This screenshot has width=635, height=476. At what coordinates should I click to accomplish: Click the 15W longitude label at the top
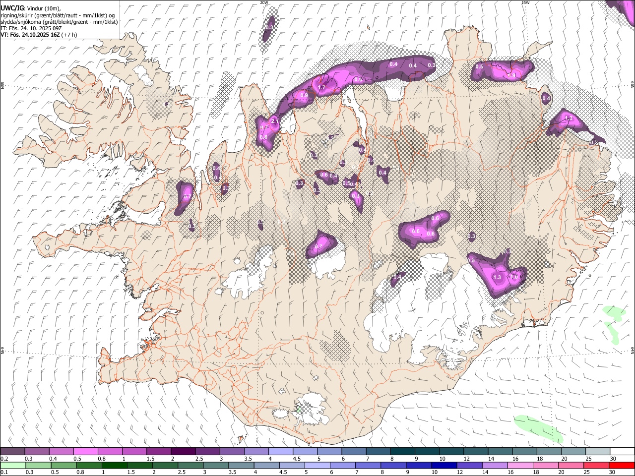(x=525, y=2)
